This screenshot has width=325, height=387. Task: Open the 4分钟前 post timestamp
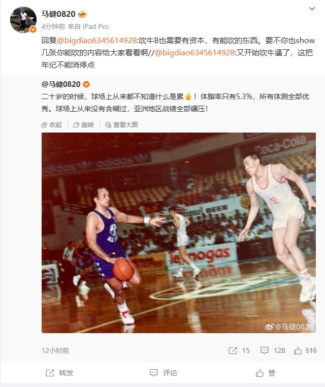coord(53,26)
